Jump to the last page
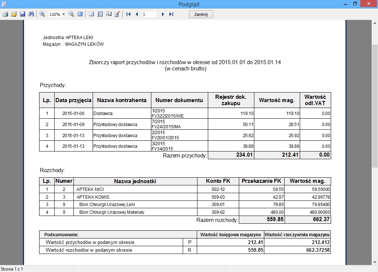 (x=171, y=14)
